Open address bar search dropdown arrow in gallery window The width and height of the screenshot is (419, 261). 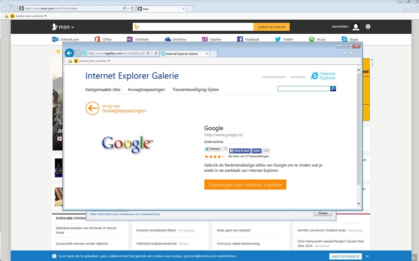tap(152, 53)
